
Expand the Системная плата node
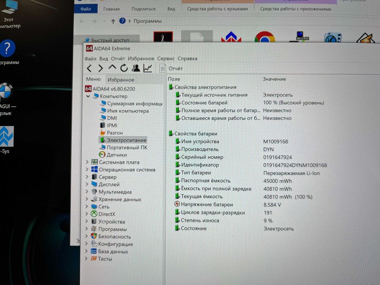pyautogui.click(x=87, y=162)
